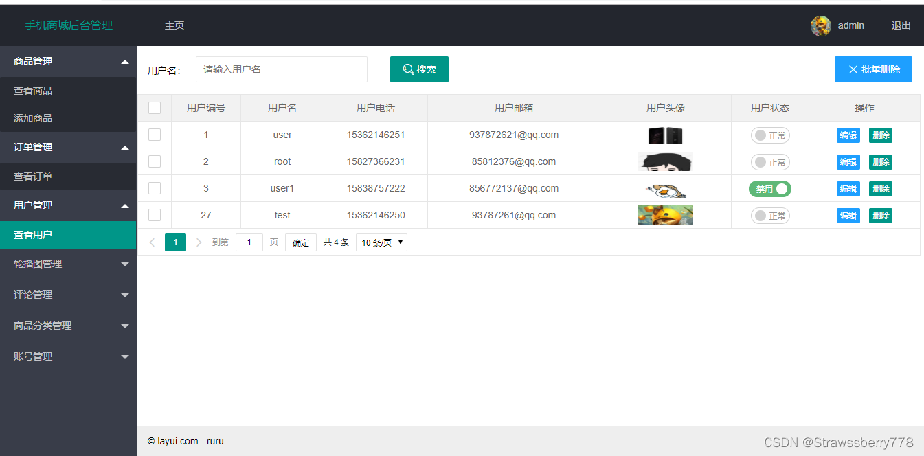Open 查看商品 in sidebar
Screen dimensions: 924x456
68,91
